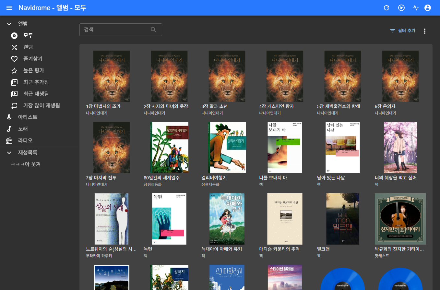This screenshot has height=290, width=440.
Task: Open the three-dot more options menu
Action: [x=425, y=31]
